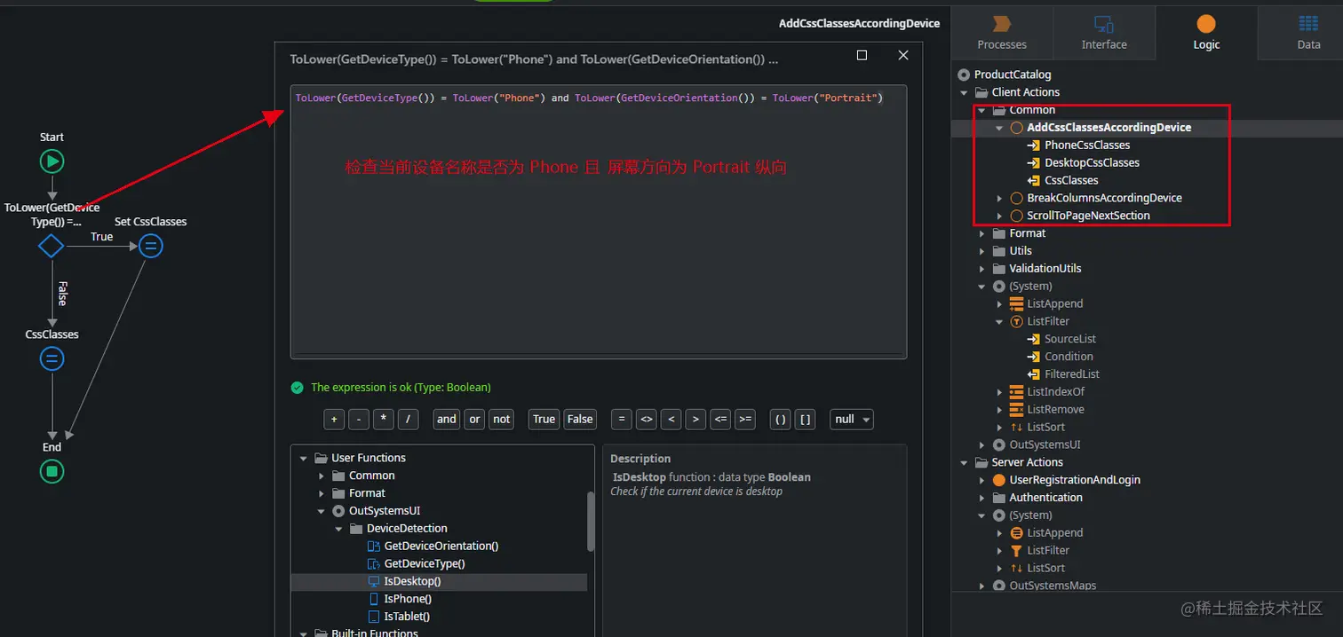Insert the >= operator
Viewport: 1343px width, 637px height.
click(745, 419)
